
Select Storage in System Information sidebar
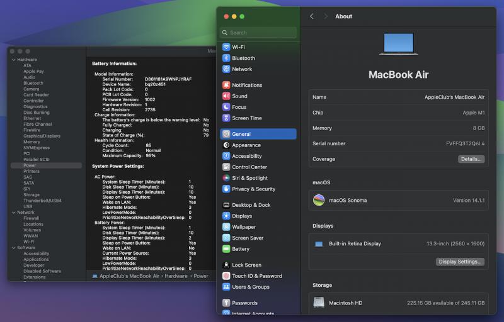(31, 195)
